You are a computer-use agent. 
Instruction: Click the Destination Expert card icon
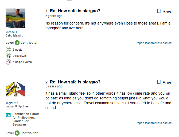(x=8, y=115)
